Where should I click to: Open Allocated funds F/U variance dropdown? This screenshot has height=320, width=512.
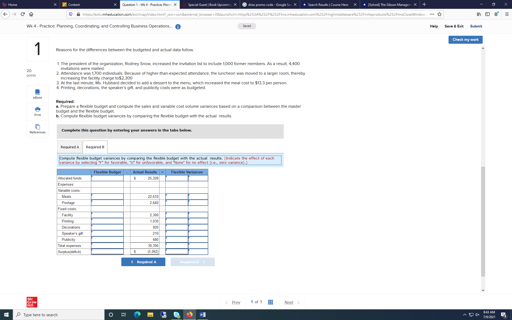198,178
